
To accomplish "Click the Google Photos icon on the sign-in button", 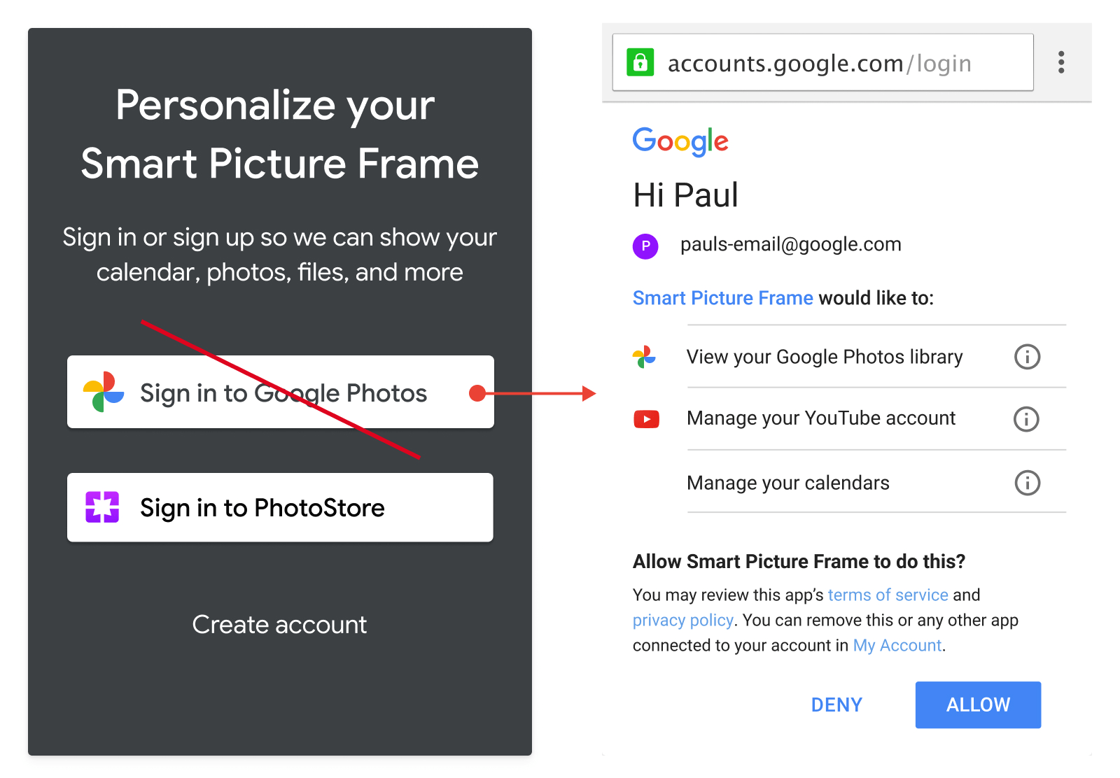I will (x=102, y=392).
